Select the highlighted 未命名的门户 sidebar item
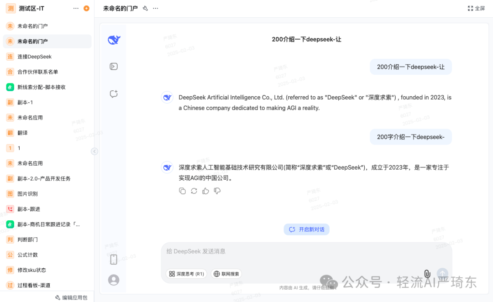The width and height of the screenshot is (493, 302). pyautogui.click(x=47, y=41)
